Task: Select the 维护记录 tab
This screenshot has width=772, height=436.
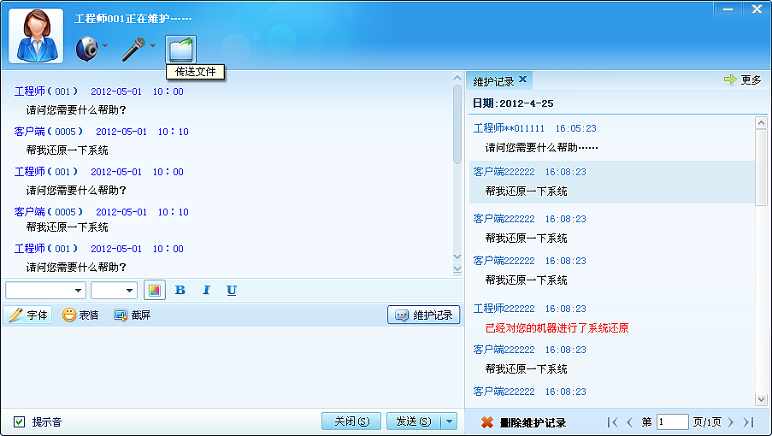Action: coord(494,81)
